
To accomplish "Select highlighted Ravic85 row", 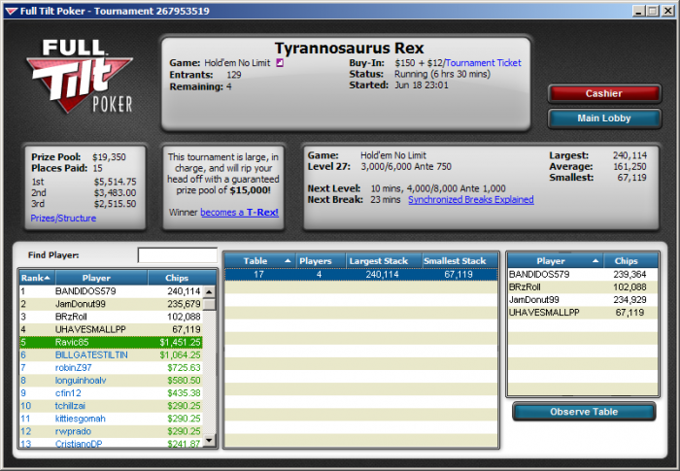I will pos(111,342).
